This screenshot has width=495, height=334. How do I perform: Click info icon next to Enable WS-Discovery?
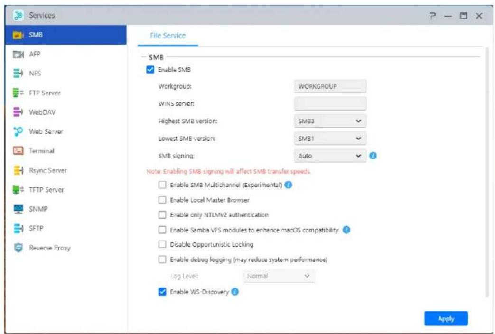pos(234,292)
